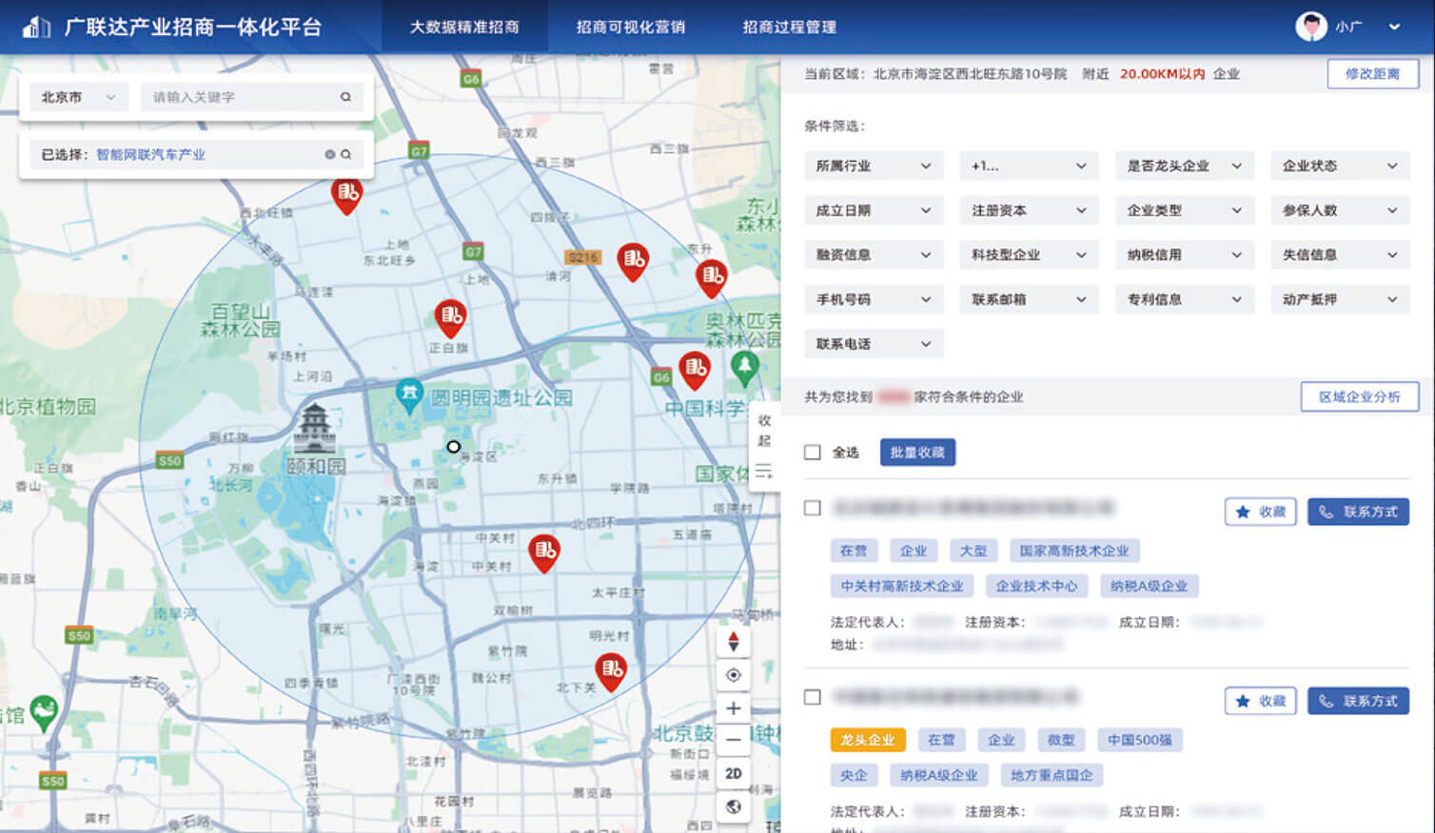This screenshot has height=833, width=1435.
Task: Click the map compass north arrow control
Action: click(733, 642)
